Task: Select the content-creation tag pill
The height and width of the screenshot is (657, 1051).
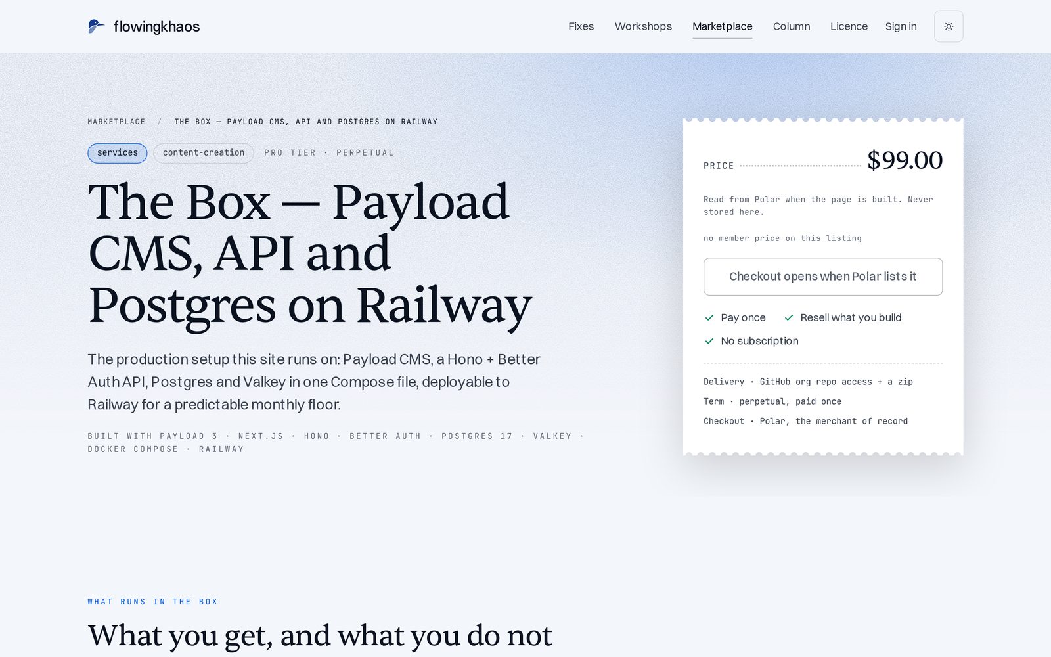Action: coord(204,153)
